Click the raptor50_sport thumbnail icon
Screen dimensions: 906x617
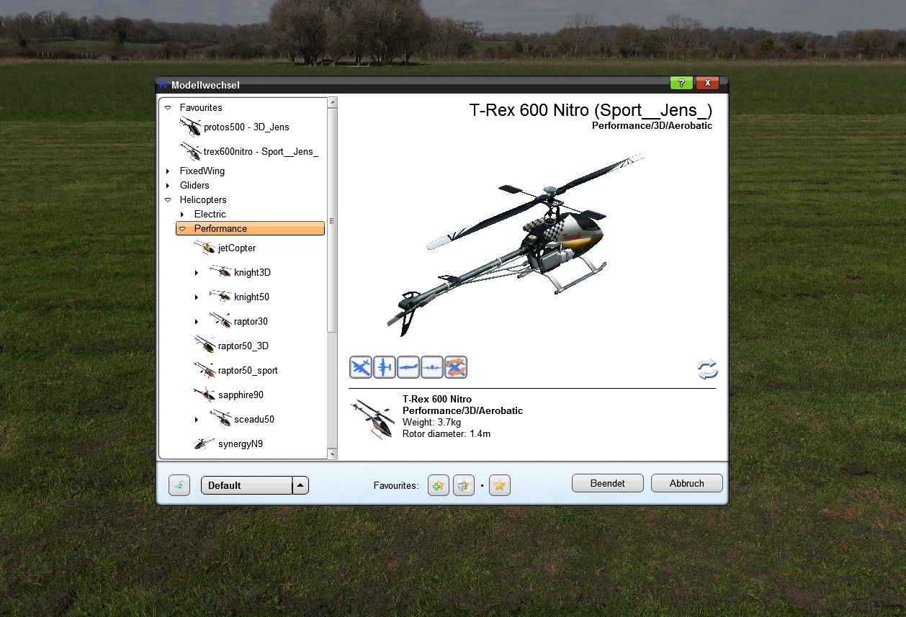point(205,371)
